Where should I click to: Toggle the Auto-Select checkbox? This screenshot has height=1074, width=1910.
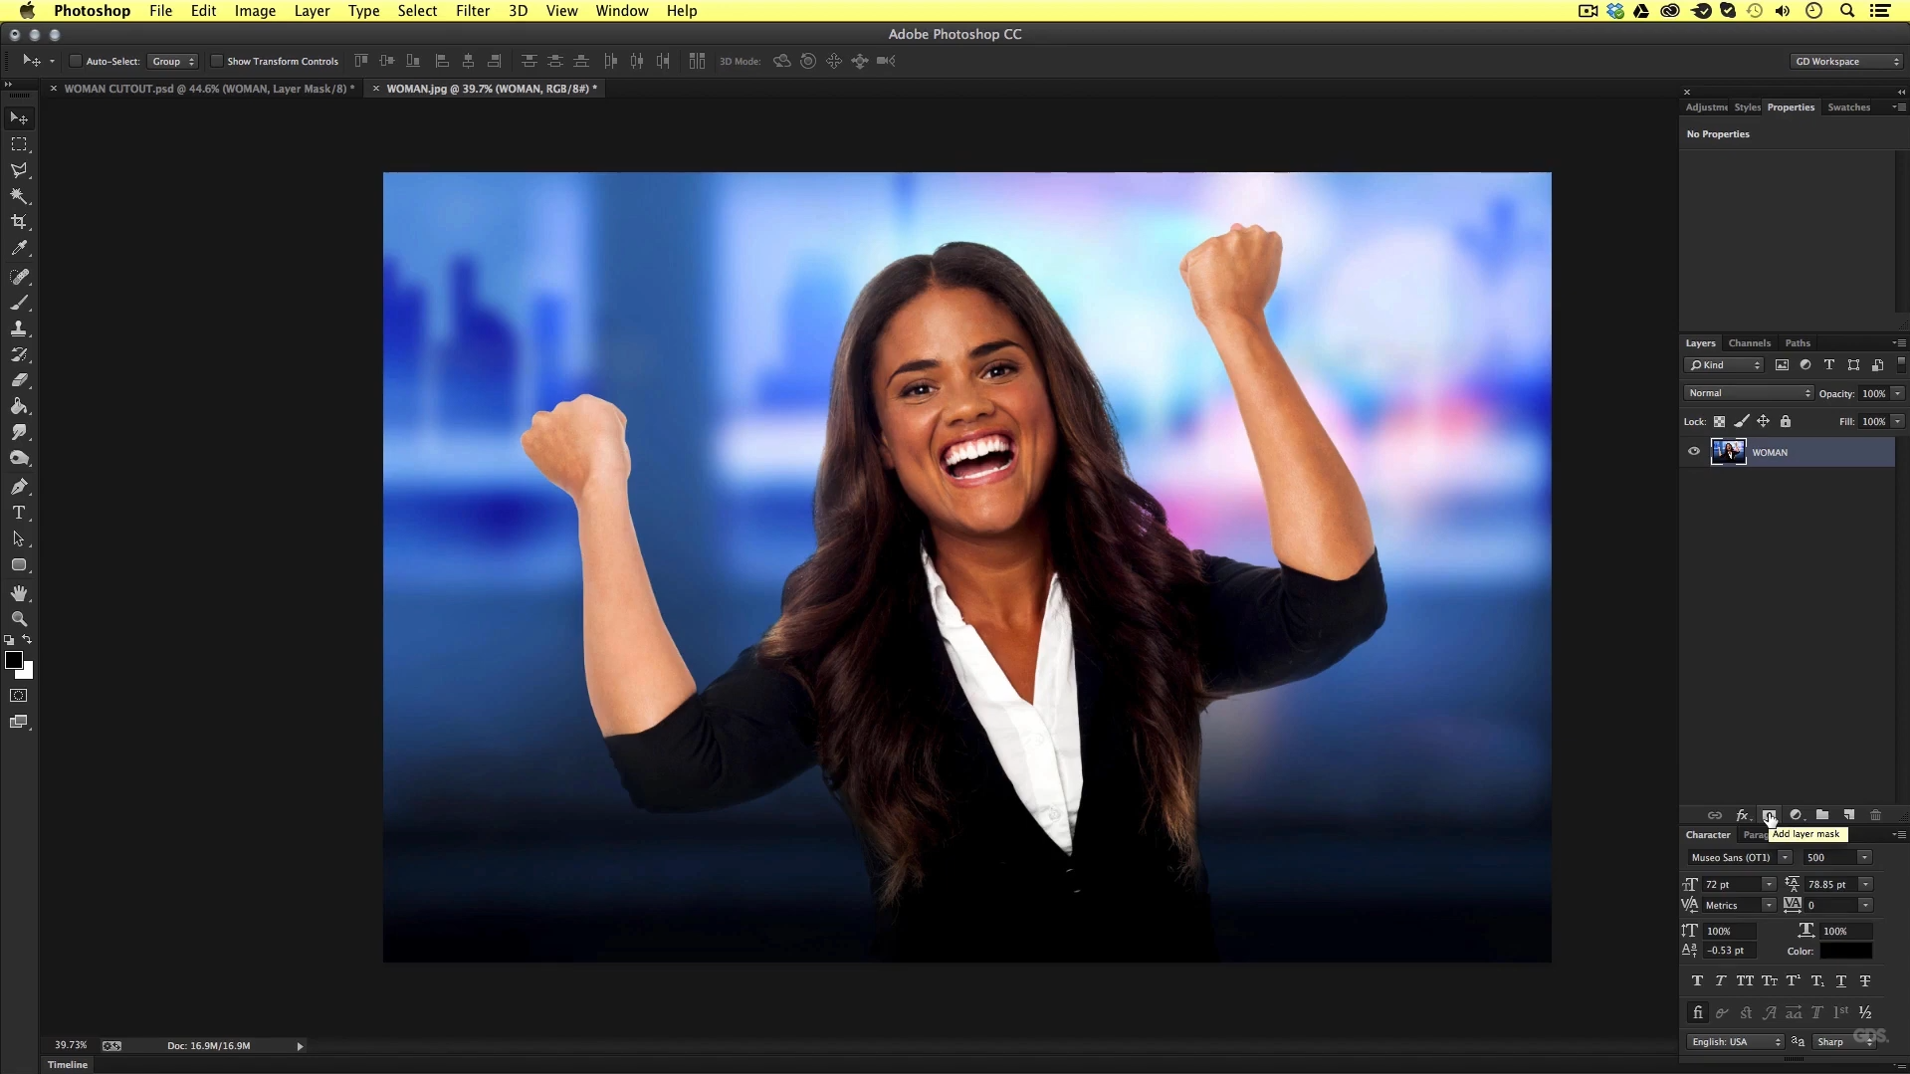pos(76,61)
